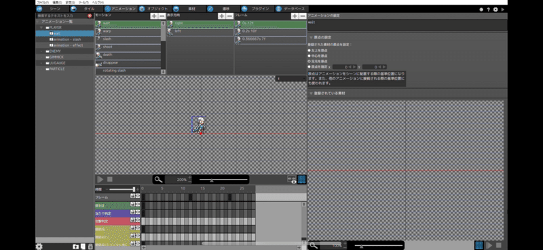
Task: Click the trash icon in left panel footer
Action: pyautogui.click(x=90, y=247)
